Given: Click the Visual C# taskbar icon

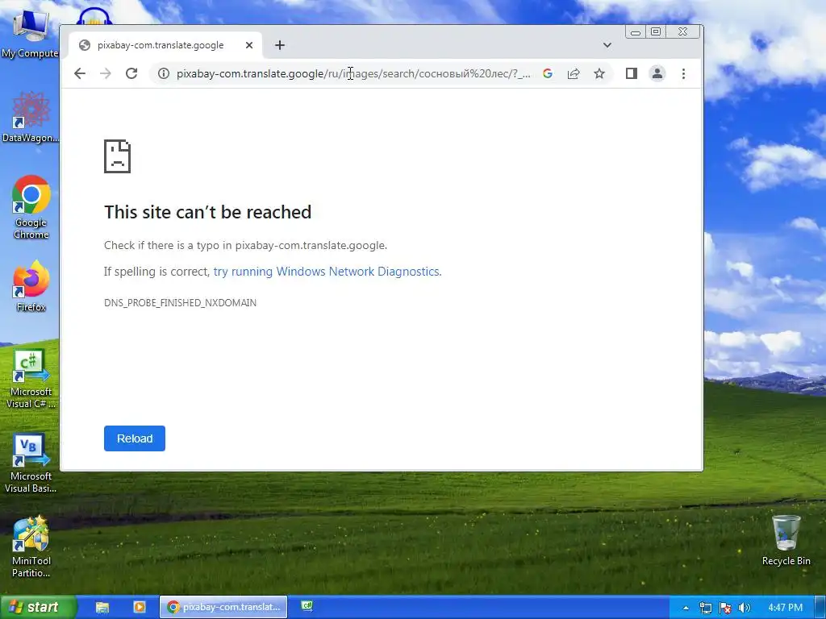Looking at the screenshot, I should [307, 606].
